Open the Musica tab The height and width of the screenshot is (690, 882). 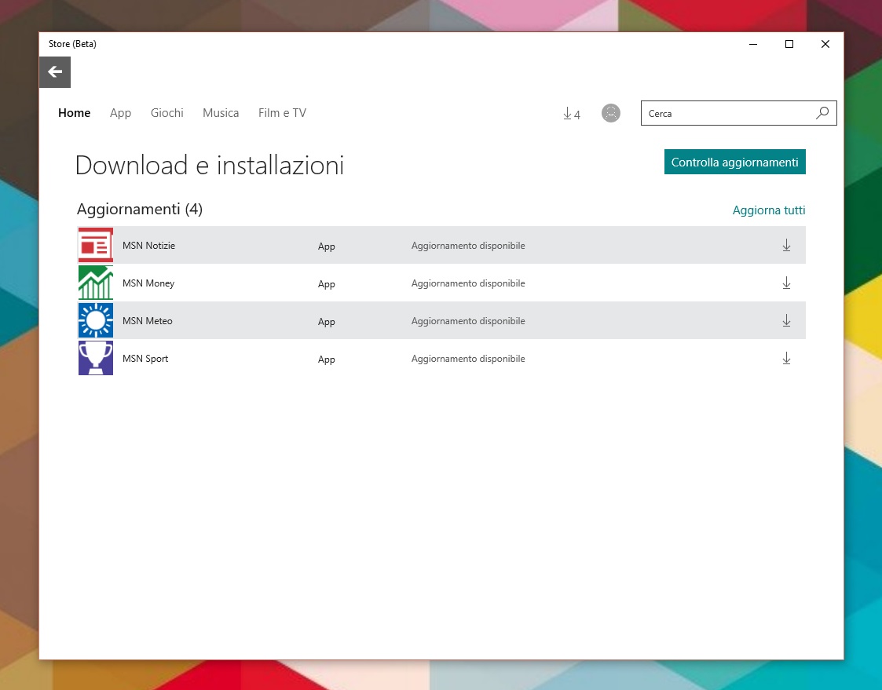click(221, 113)
